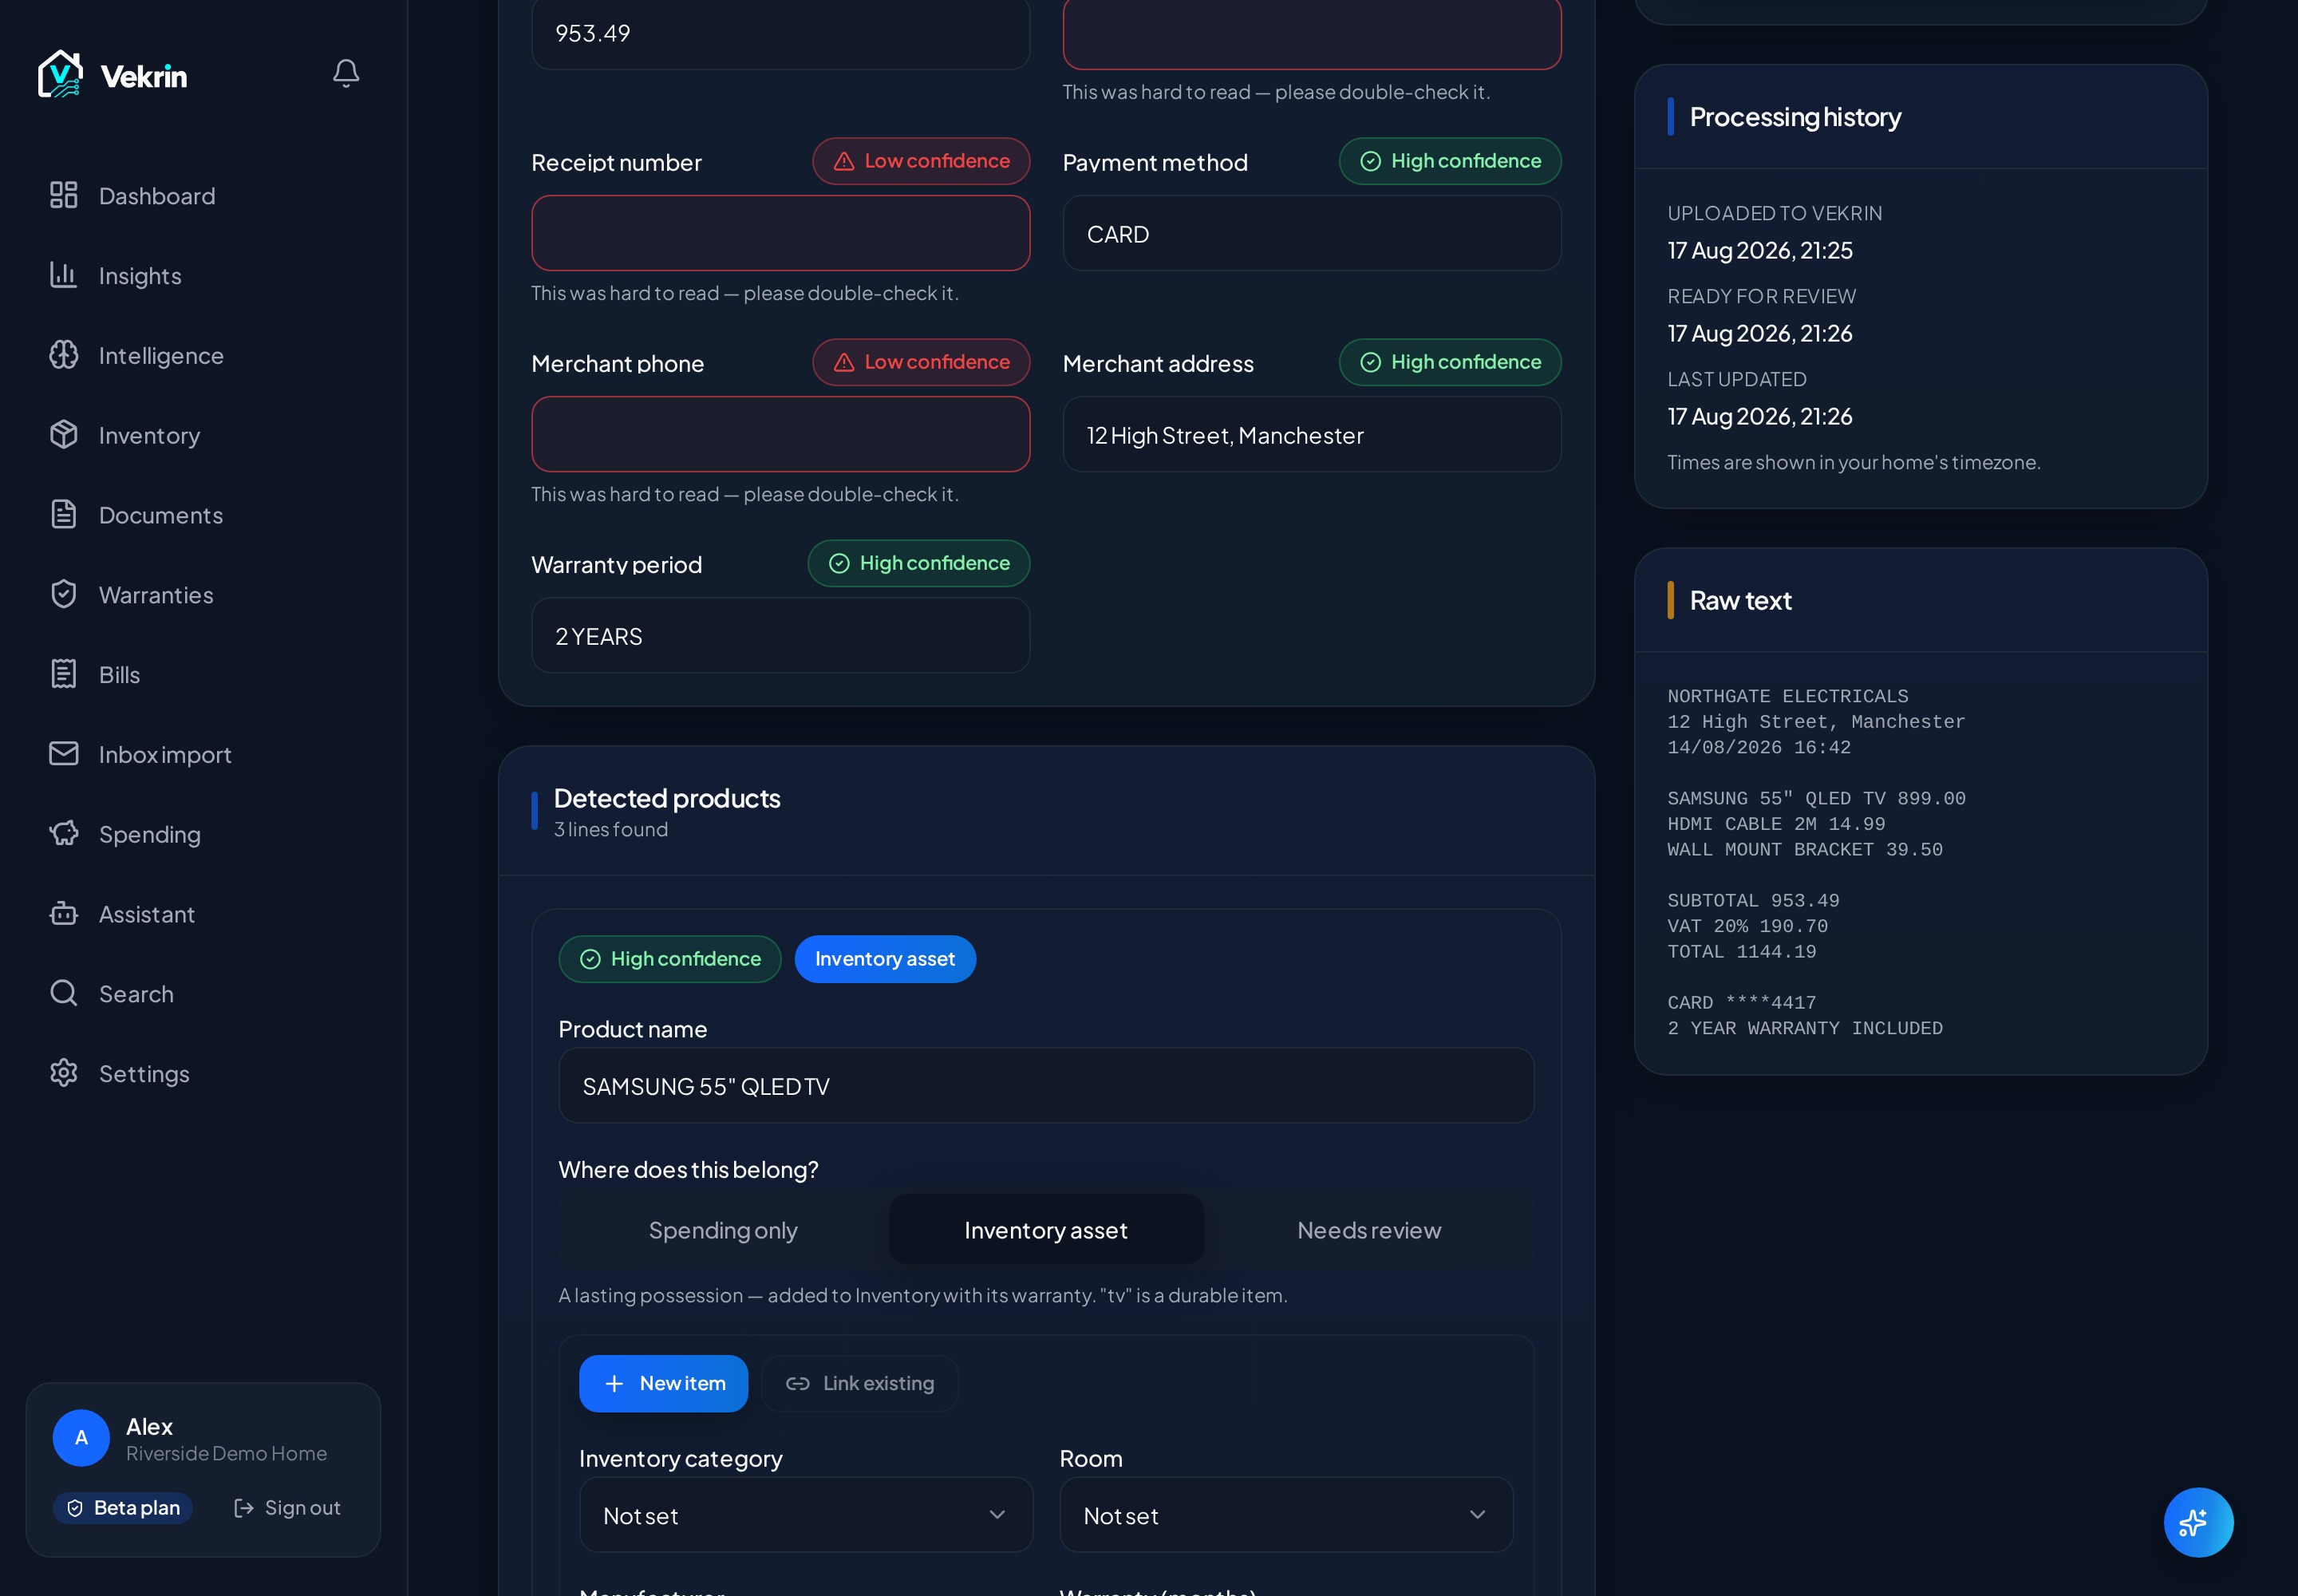This screenshot has height=1596, width=2298.
Task: Click the Assistant robot icon
Action: [x=64, y=914]
